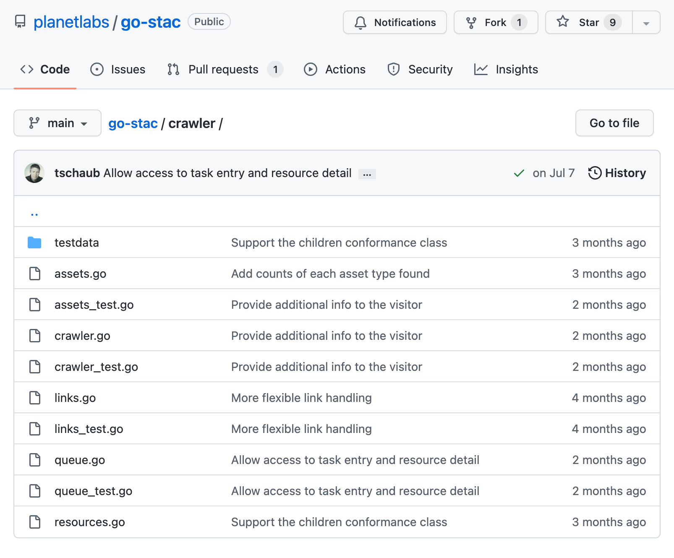
Task: Star the go-stac repository
Action: click(589, 22)
